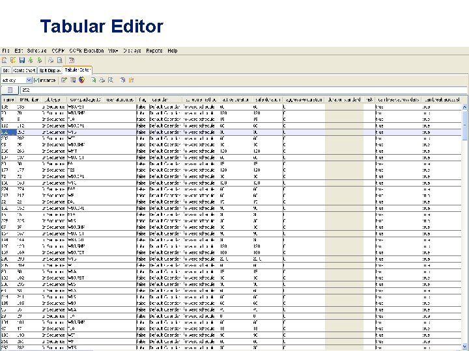Sort by the name column header

point(8,99)
